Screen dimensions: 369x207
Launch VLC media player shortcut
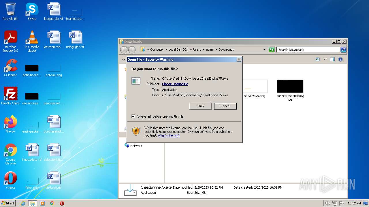pyautogui.click(x=32, y=41)
